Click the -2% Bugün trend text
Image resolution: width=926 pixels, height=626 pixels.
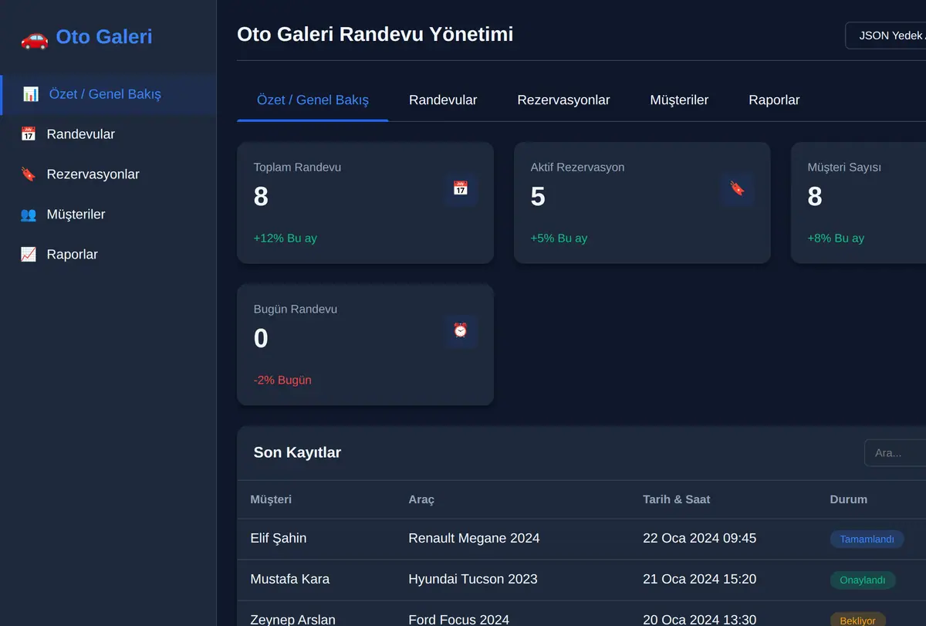tap(282, 381)
